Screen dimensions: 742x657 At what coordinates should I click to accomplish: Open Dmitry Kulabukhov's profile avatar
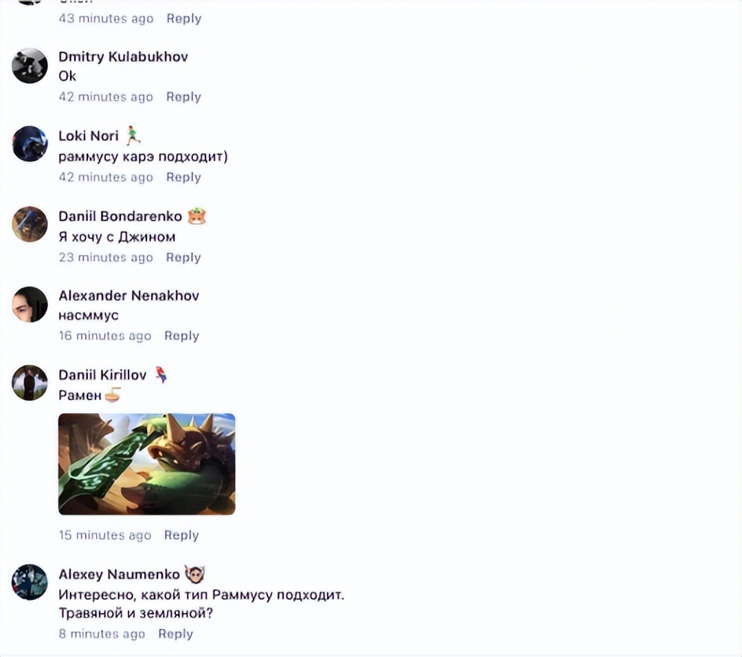tap(30, 65)
